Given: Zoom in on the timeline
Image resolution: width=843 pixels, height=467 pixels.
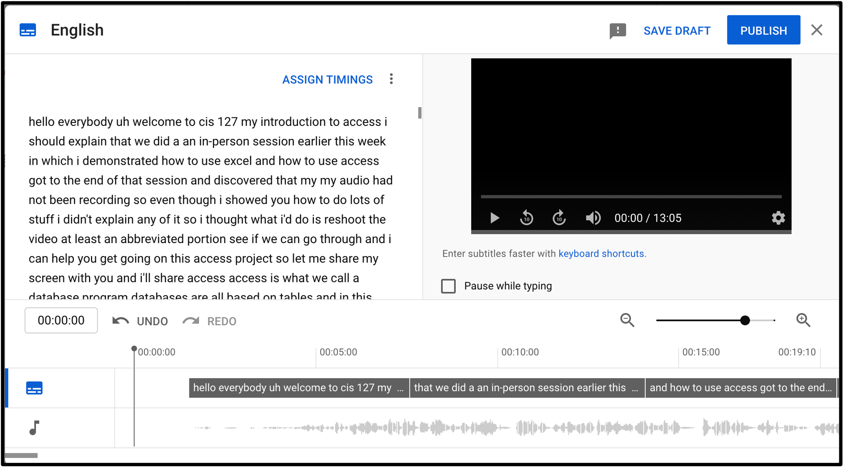Looking at the screenshot, I should [803, 320].
